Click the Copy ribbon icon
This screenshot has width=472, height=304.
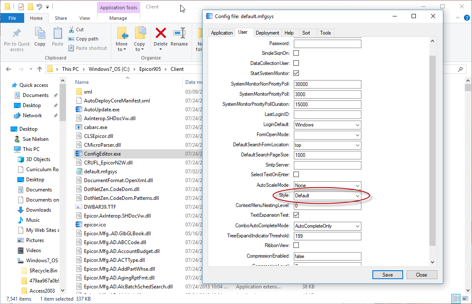tap(40, 33)
